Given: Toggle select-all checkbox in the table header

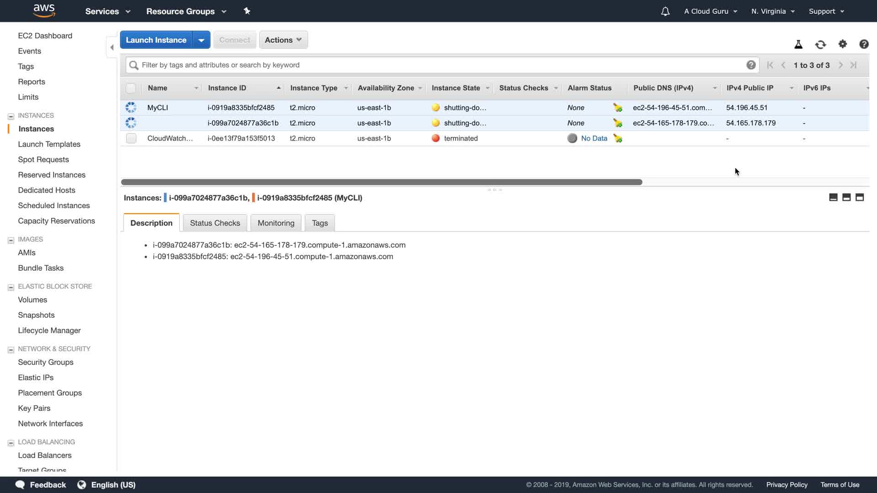Looking at the screenshot, I should (131, 88).
